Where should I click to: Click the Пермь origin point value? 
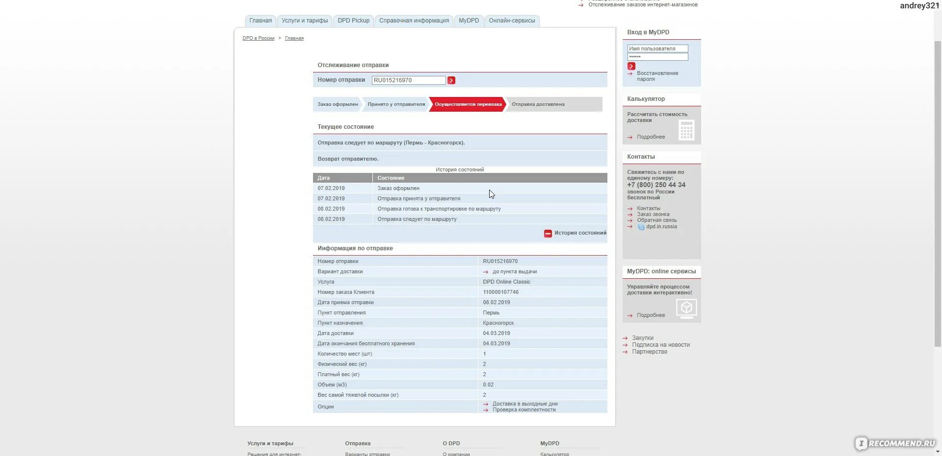coord(491,313)
